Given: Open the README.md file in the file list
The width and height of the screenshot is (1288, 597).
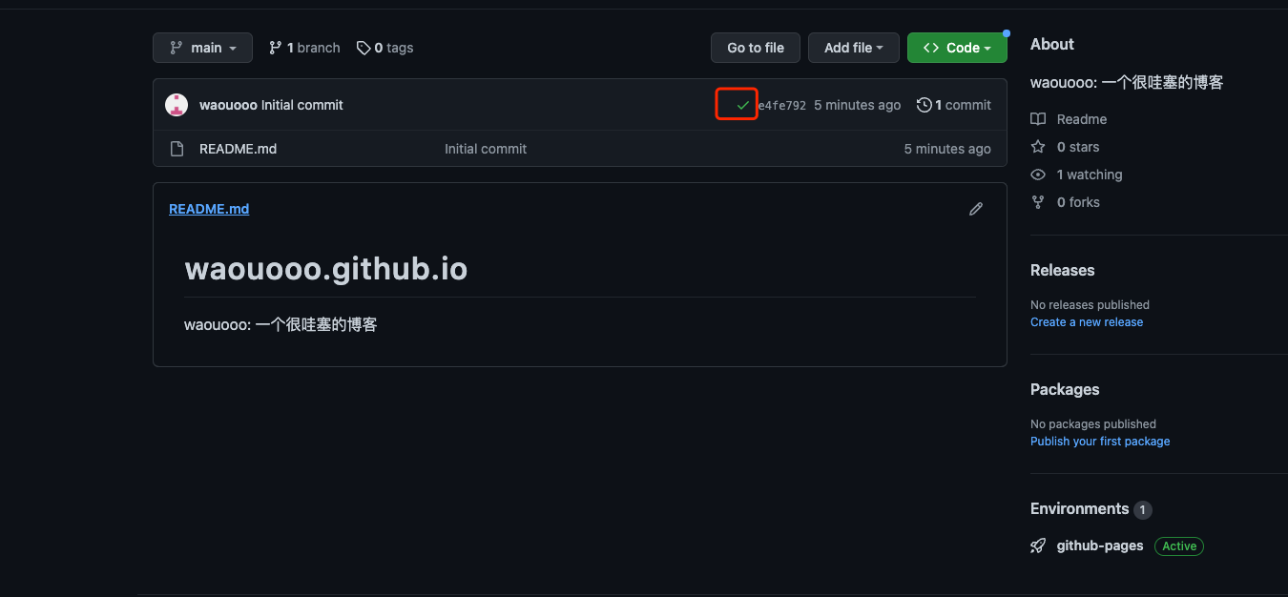Looking at the screenshot, I should click(238, 149).
